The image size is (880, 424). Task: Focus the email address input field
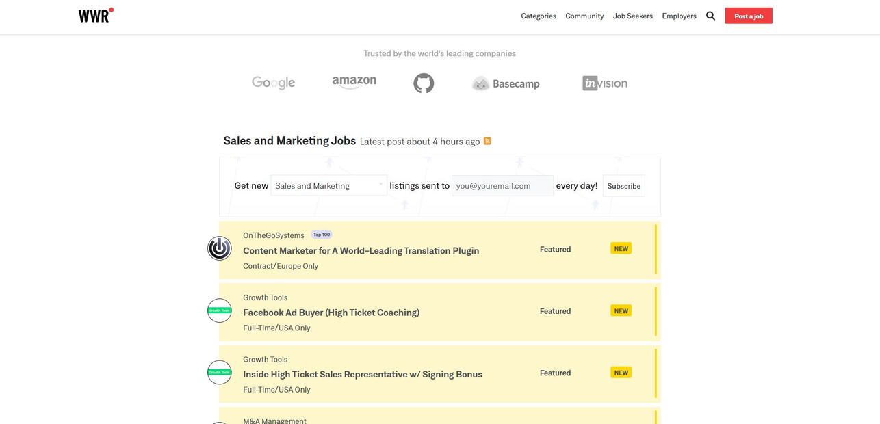click(502, 185)
